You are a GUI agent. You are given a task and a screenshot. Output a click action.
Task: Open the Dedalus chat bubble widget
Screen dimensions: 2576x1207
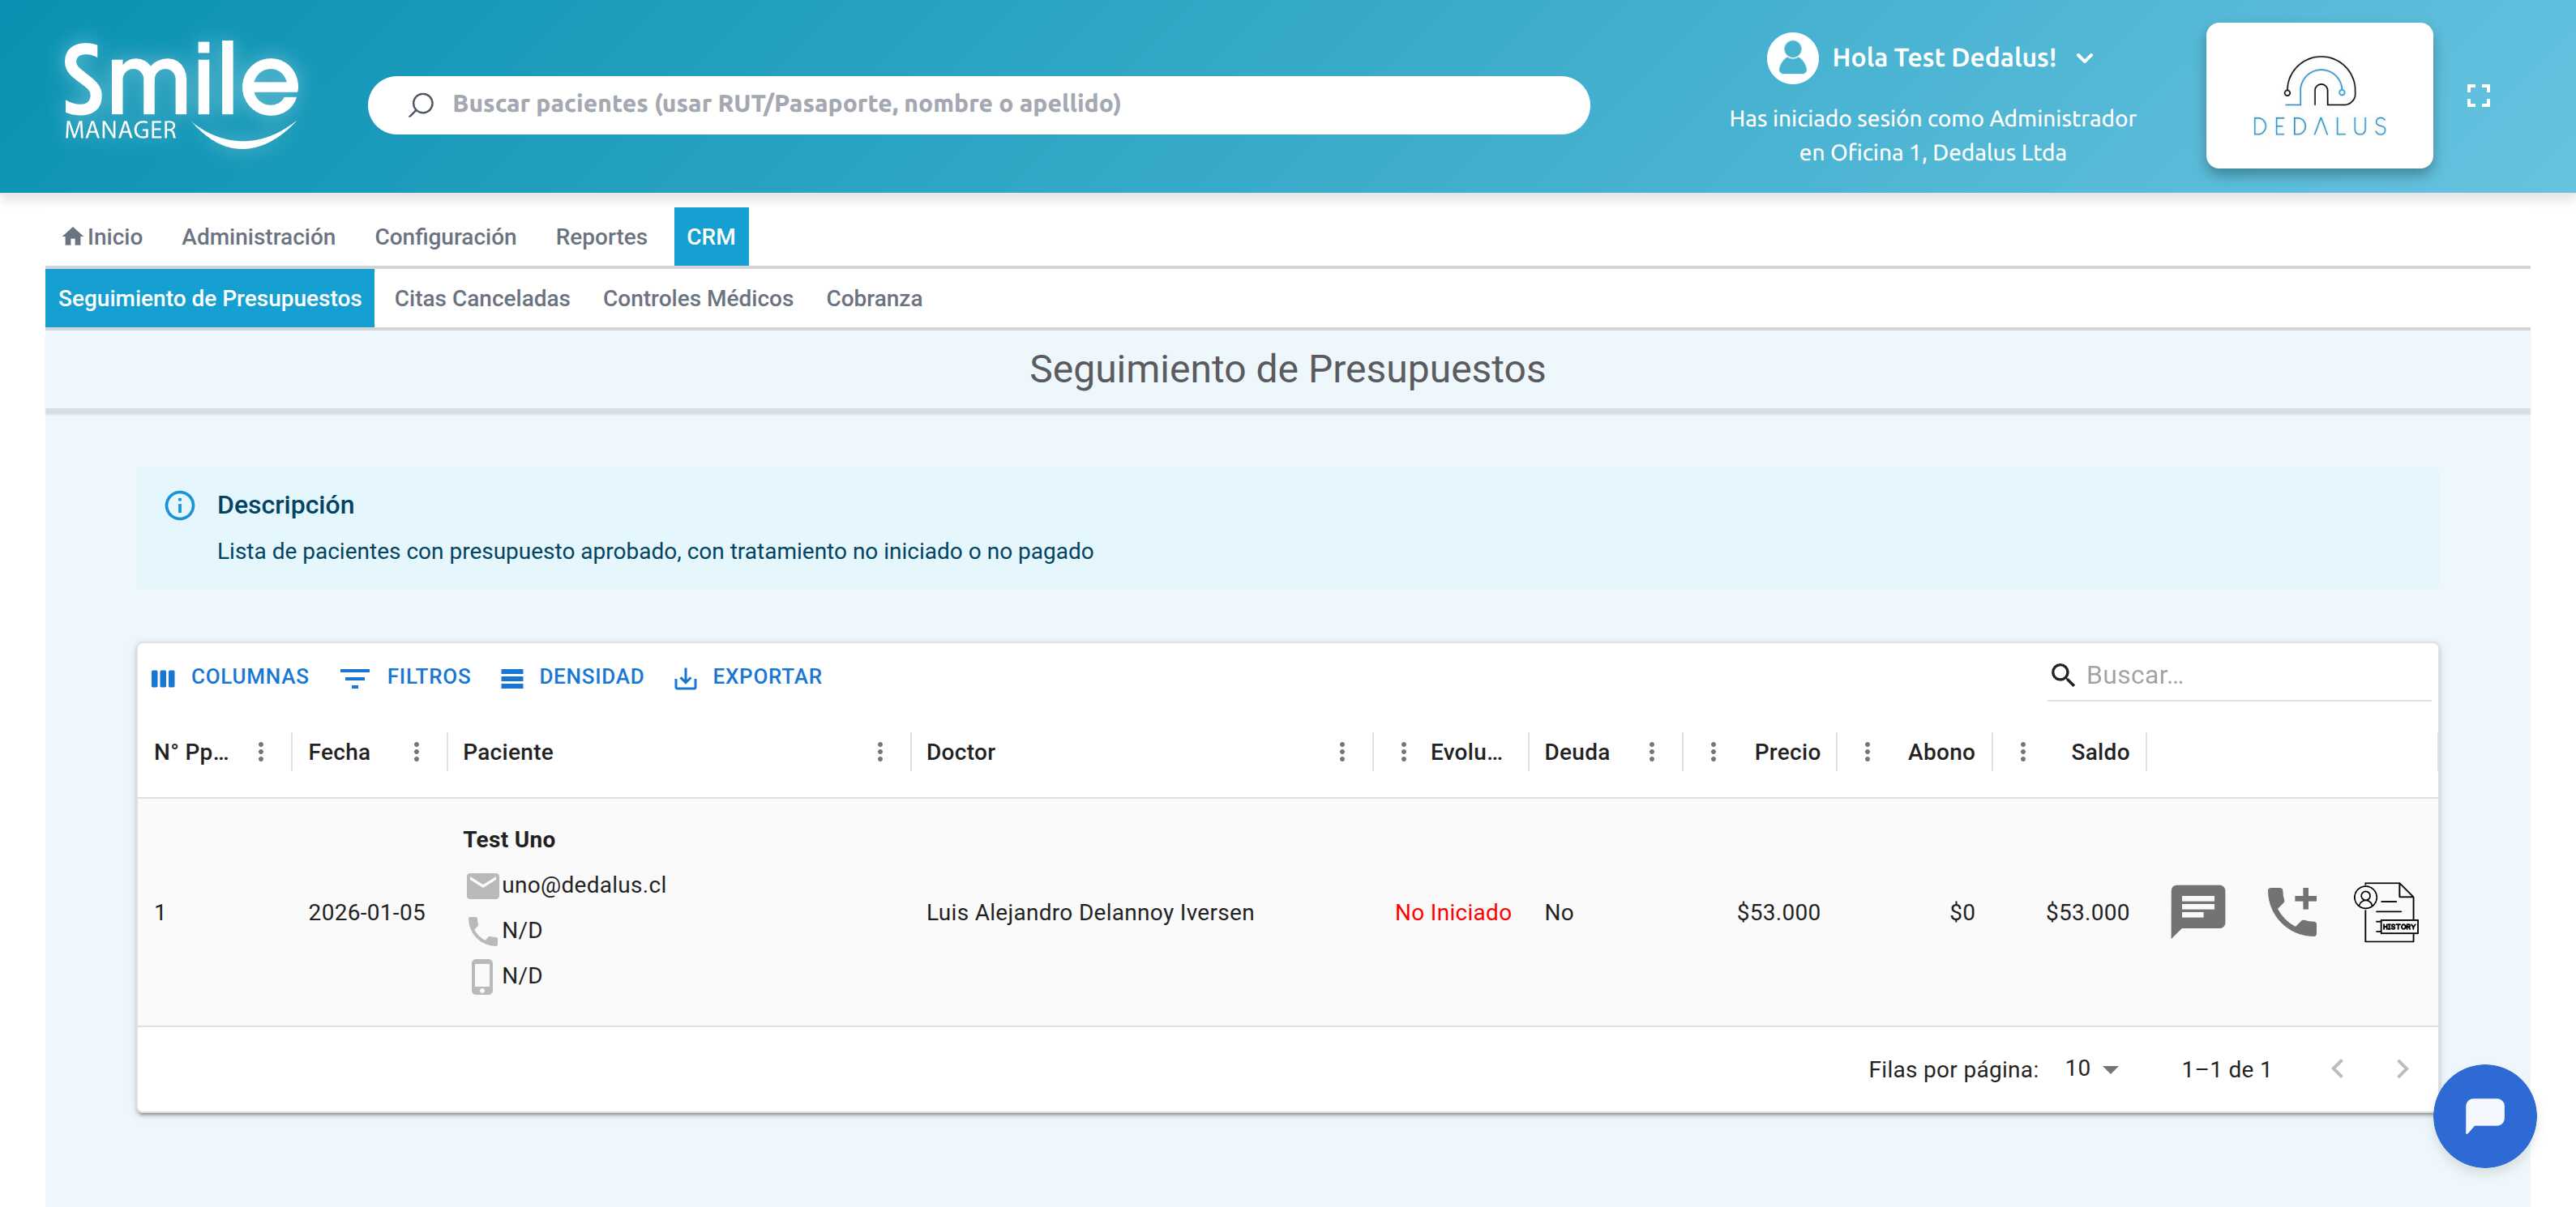[x=2487, y=1116]
